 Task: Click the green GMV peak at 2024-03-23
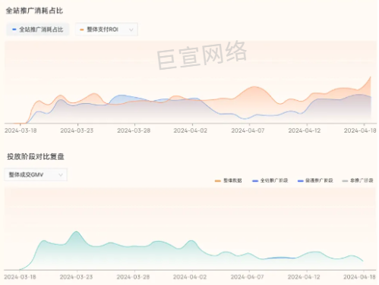[x=76, y=231]
